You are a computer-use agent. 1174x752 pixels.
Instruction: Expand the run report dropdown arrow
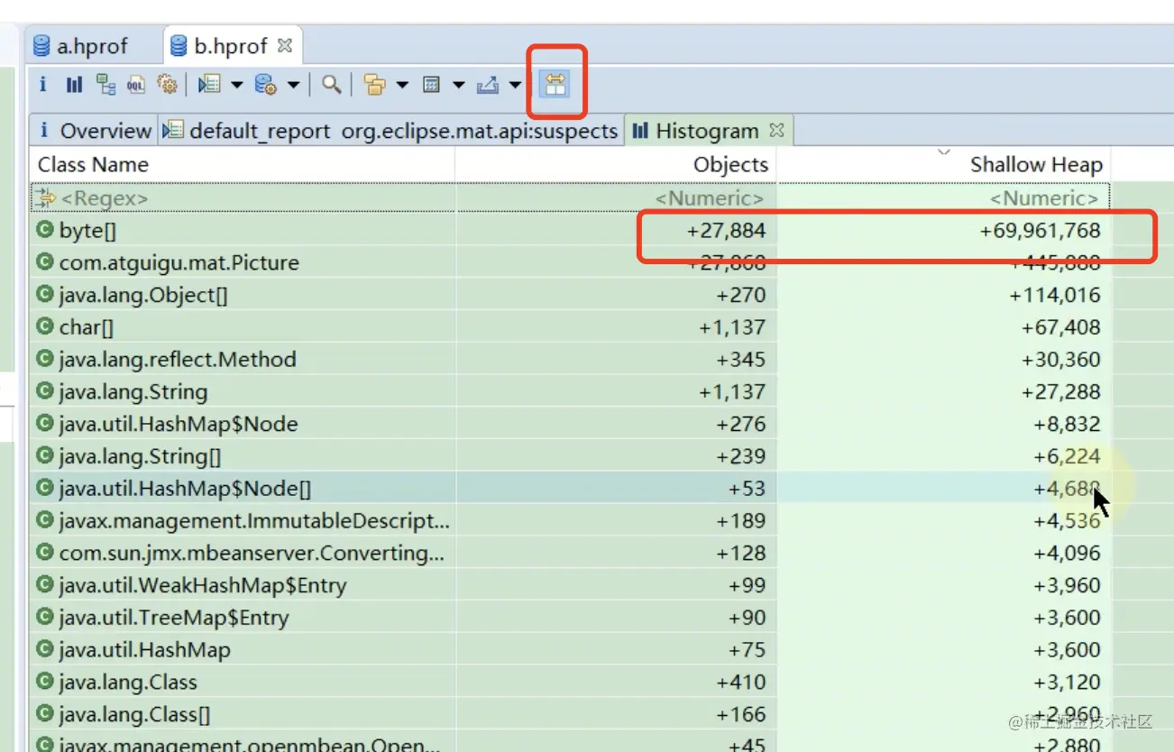coord(237,85)
